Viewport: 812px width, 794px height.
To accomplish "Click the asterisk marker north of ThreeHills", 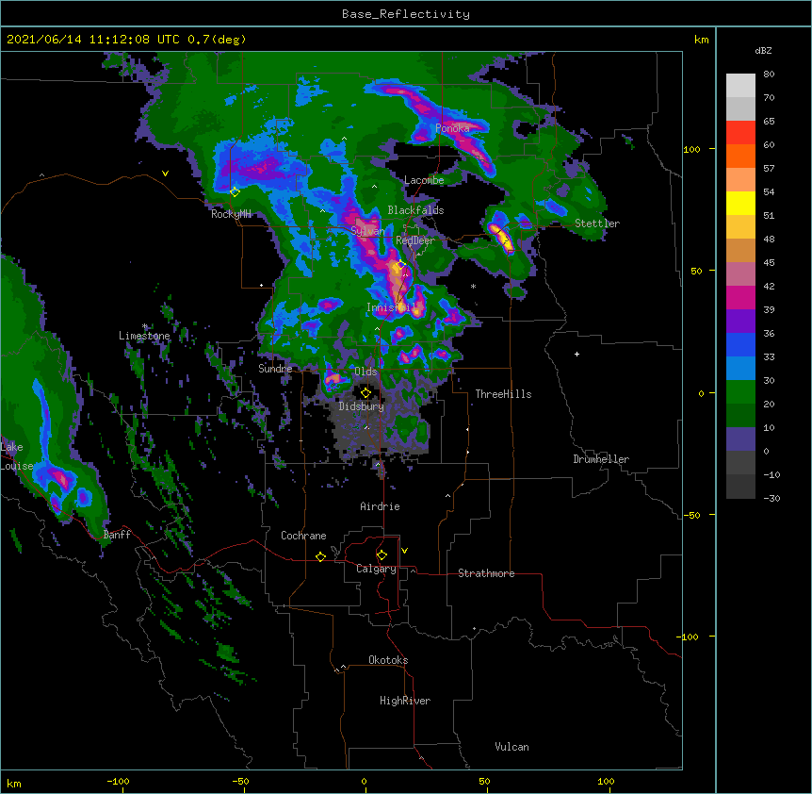I will (x=473, y=286).
